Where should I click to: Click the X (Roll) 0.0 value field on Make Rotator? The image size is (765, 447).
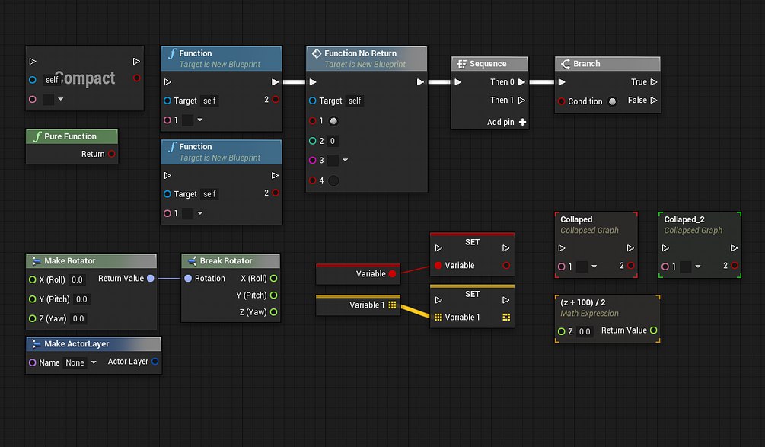coord(77,279)
